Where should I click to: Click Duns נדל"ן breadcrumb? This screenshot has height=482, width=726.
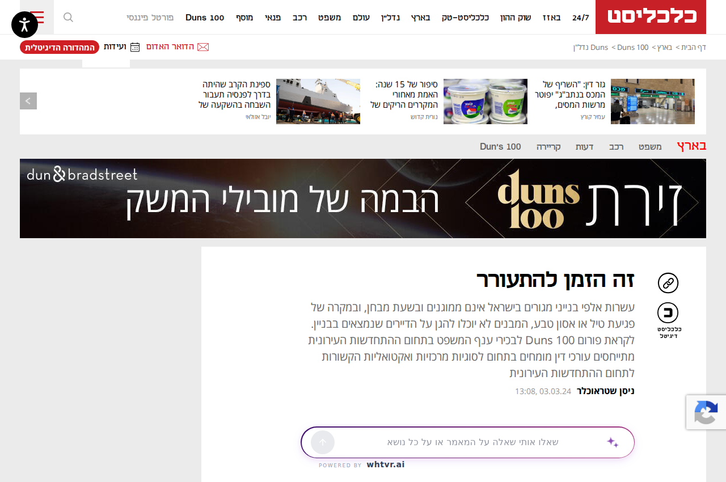coord(590,47)
